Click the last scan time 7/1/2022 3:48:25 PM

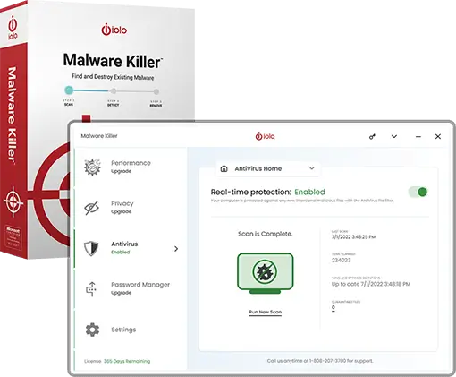(x=353, y=237)
